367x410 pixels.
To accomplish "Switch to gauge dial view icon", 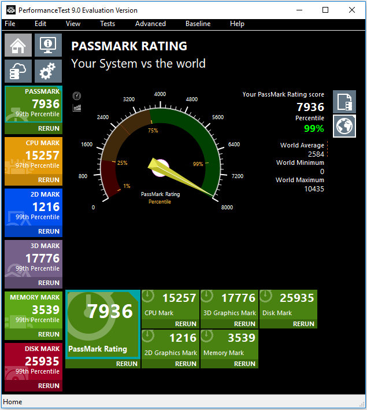I will tap(77, 96).
